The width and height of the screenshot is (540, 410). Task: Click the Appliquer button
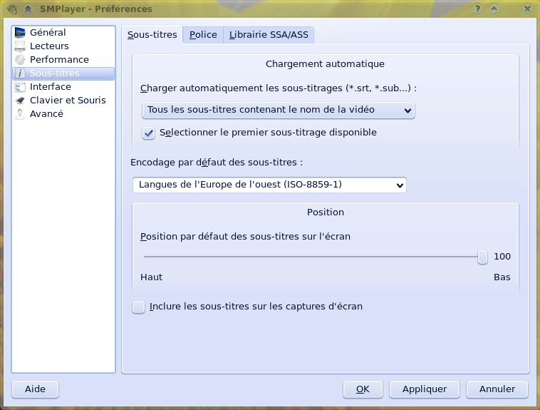click(425, 389)
